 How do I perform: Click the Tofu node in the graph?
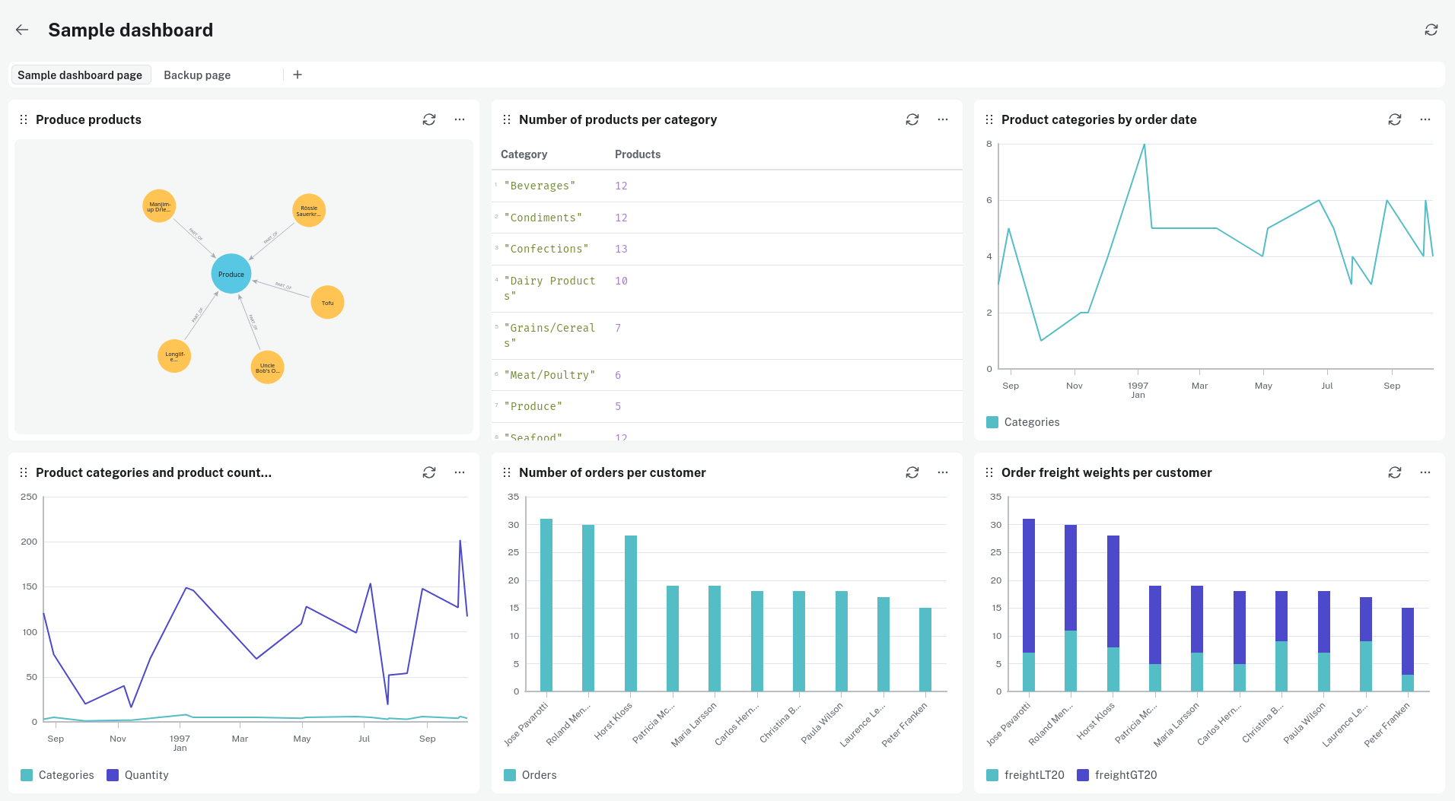[x=327, y=302]
